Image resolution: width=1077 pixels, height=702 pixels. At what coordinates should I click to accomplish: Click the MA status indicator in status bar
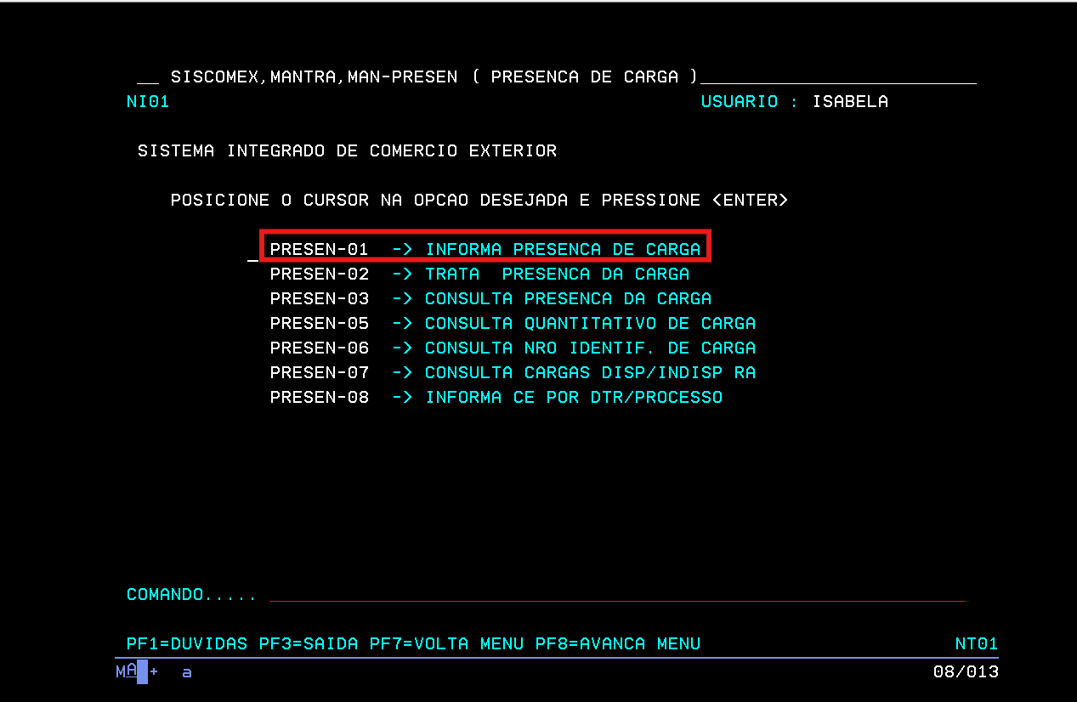pyautogui.click(x=127, y=671)
